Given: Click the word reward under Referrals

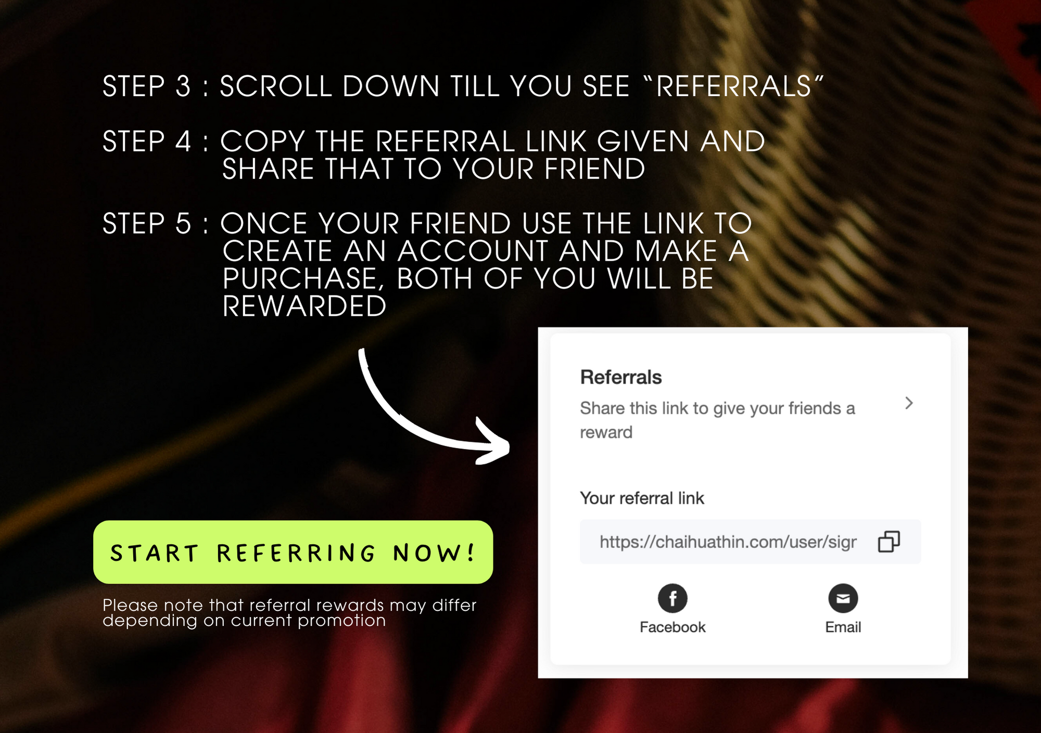Looking at the screenshot, I should coord(606,432).
